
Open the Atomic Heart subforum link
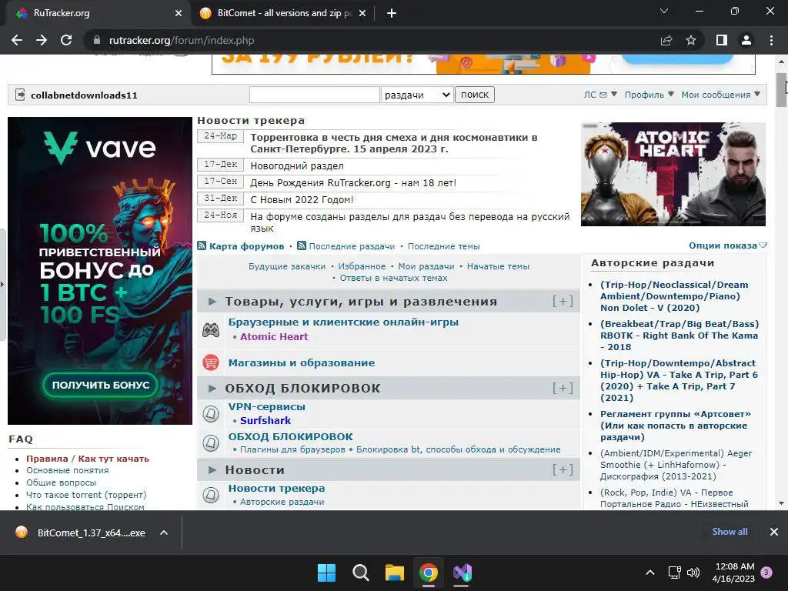tap(273, 337)
